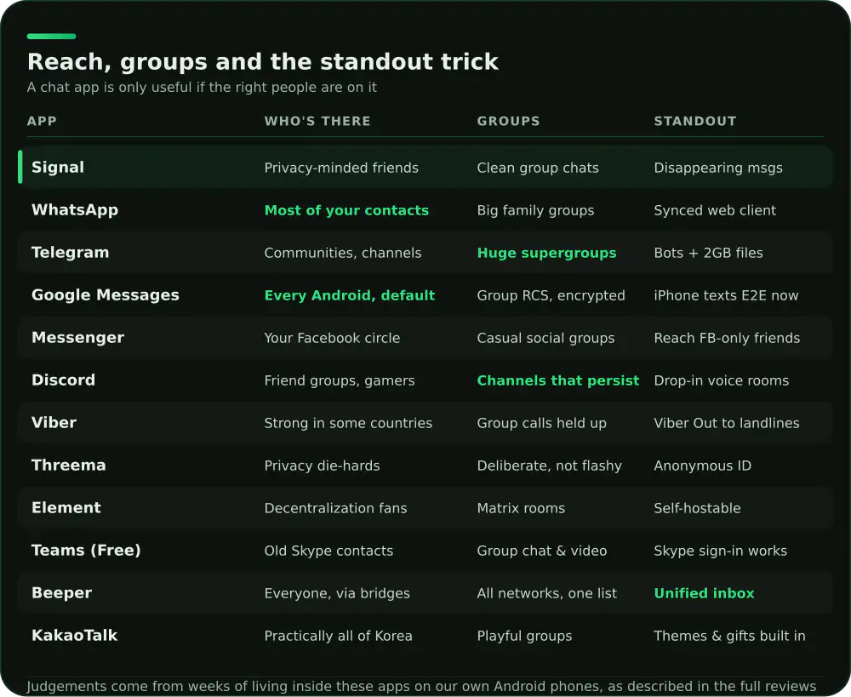851x697 pixels.
Task: Click the GROUPS column header
Action: [x=509, y=121]
